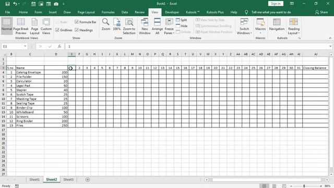Open the Zoom dialog

pos(105,25)
